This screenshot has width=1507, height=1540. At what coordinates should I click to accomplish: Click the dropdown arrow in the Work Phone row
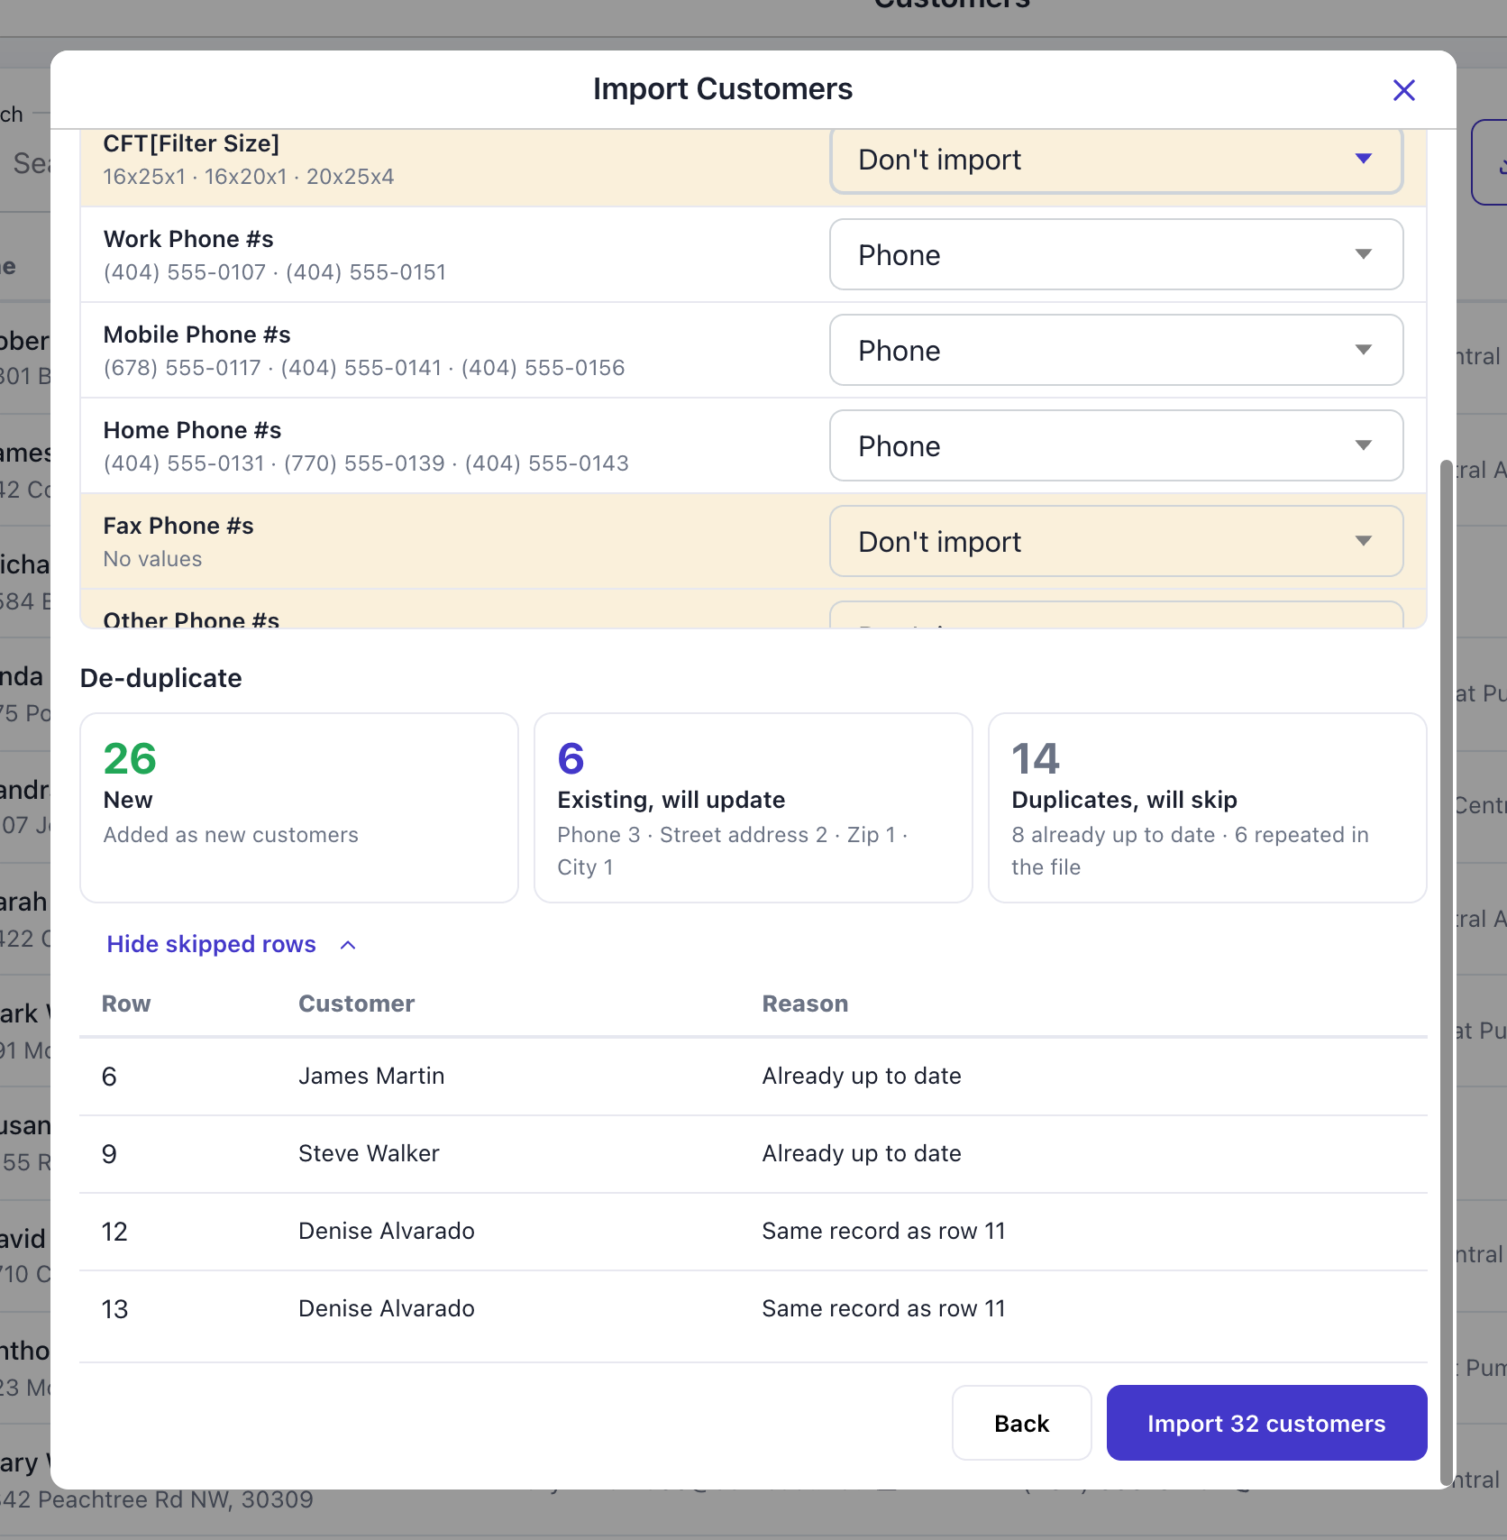[x=1364, y=254]
